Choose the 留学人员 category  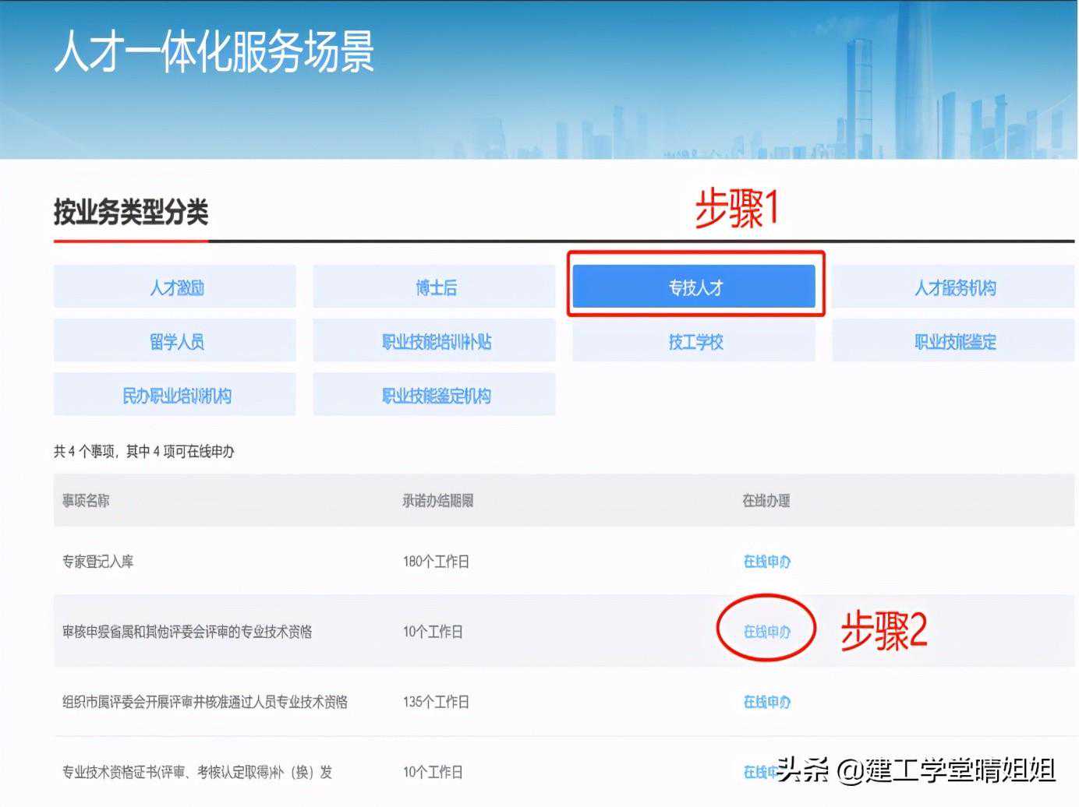pyautogui.click(x=175, y=341)
